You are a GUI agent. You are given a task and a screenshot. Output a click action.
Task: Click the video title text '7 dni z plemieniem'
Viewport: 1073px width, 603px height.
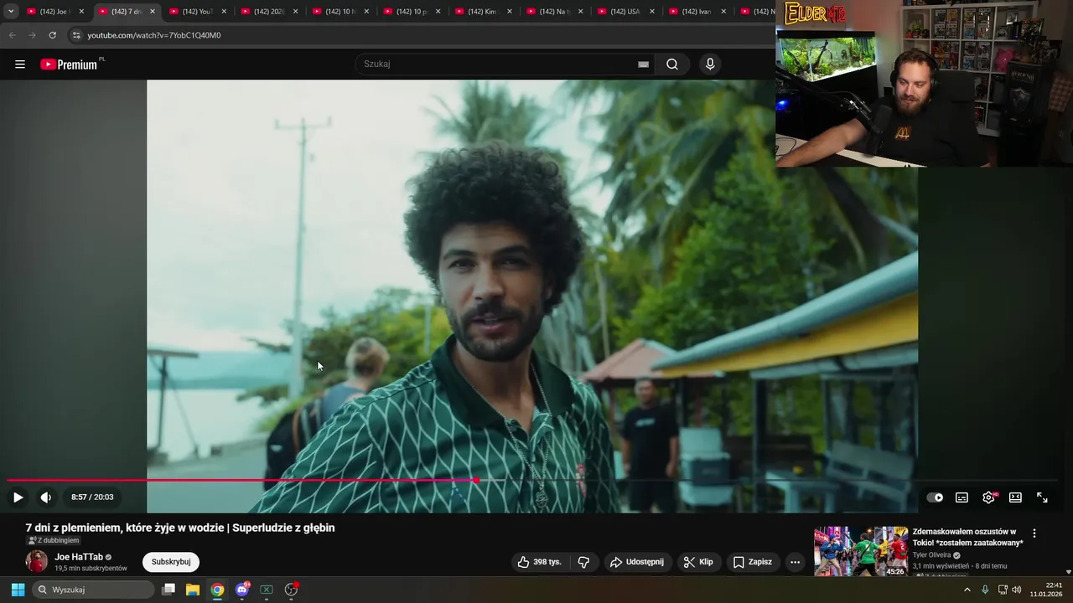click(73, 528)
